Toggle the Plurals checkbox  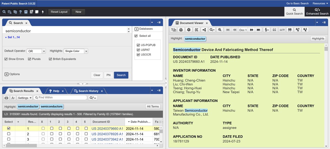29,59
